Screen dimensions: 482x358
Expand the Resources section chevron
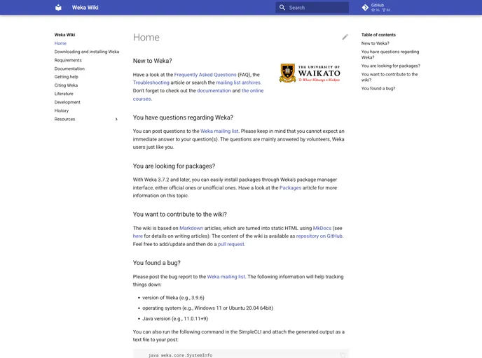(x=116, y=119)
